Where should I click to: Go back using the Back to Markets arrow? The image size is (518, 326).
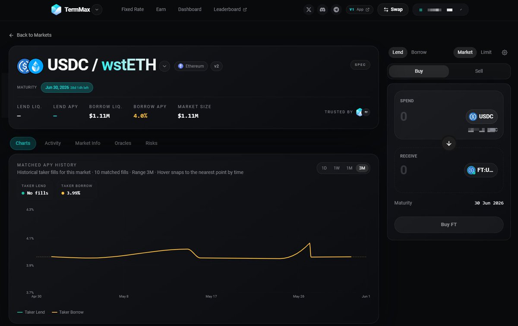[11, 35]
